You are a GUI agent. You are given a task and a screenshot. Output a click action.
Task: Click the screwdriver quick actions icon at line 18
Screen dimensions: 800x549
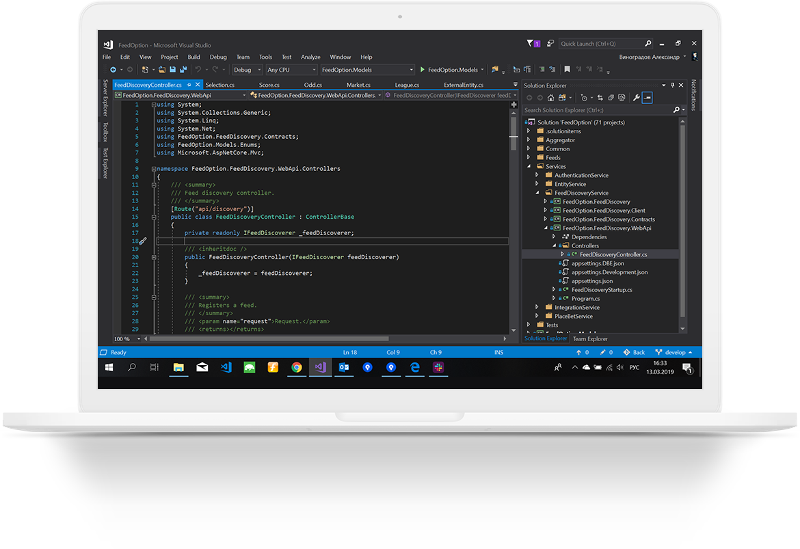pyautogui.click(x=143, y=241)
